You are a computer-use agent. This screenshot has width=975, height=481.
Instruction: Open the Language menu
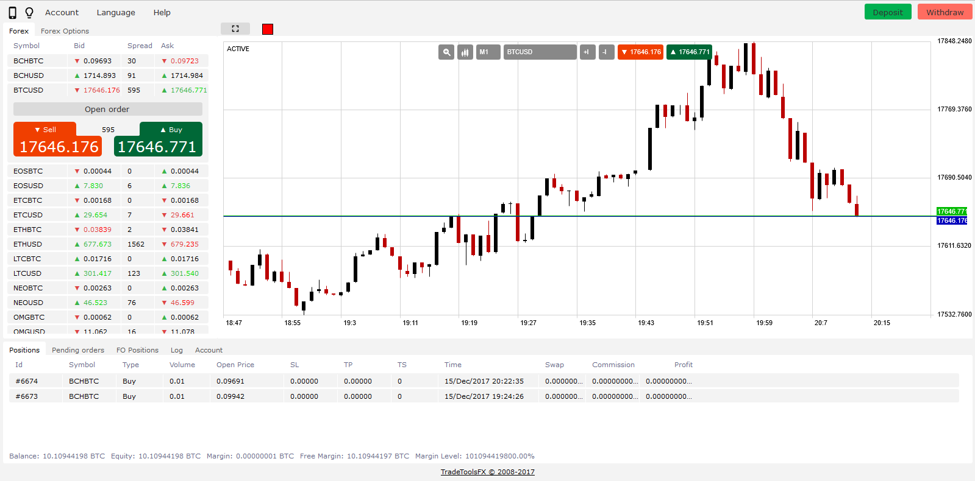pyautogui.click(x=116, y=13)
